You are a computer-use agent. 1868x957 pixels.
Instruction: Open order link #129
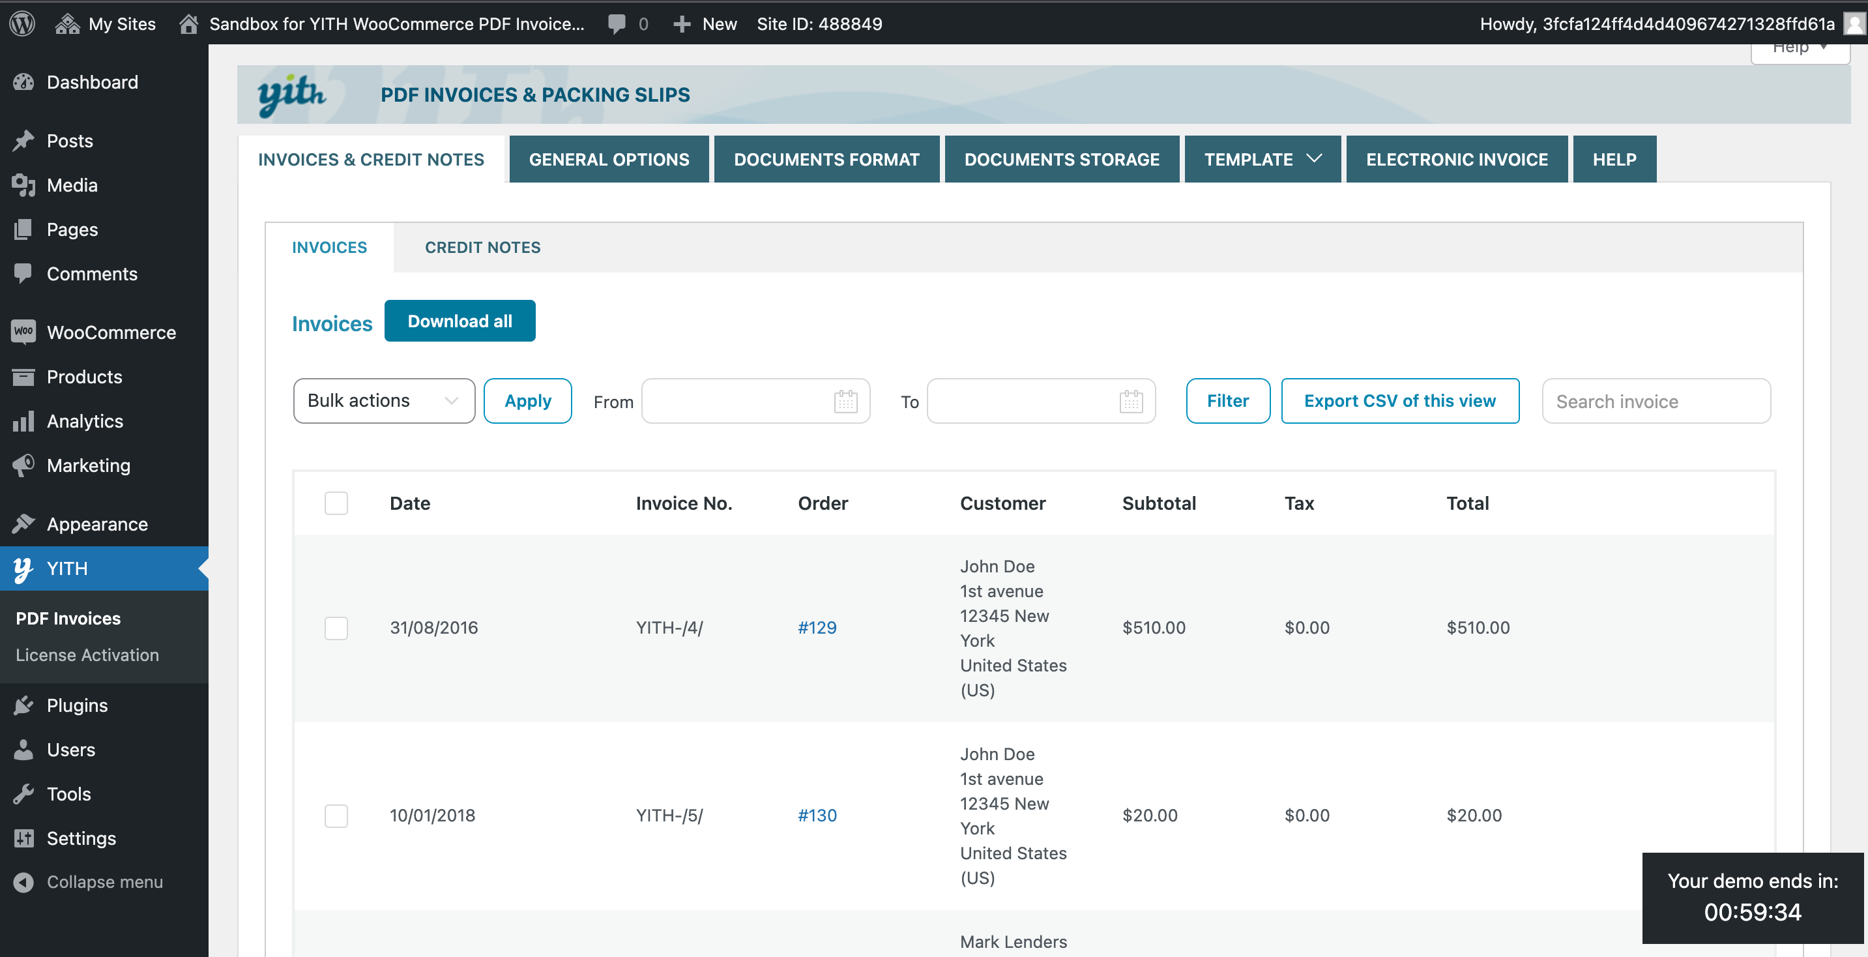coord(817,628)
